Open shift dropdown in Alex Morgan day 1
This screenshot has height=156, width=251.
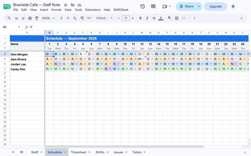pos(51,54)
